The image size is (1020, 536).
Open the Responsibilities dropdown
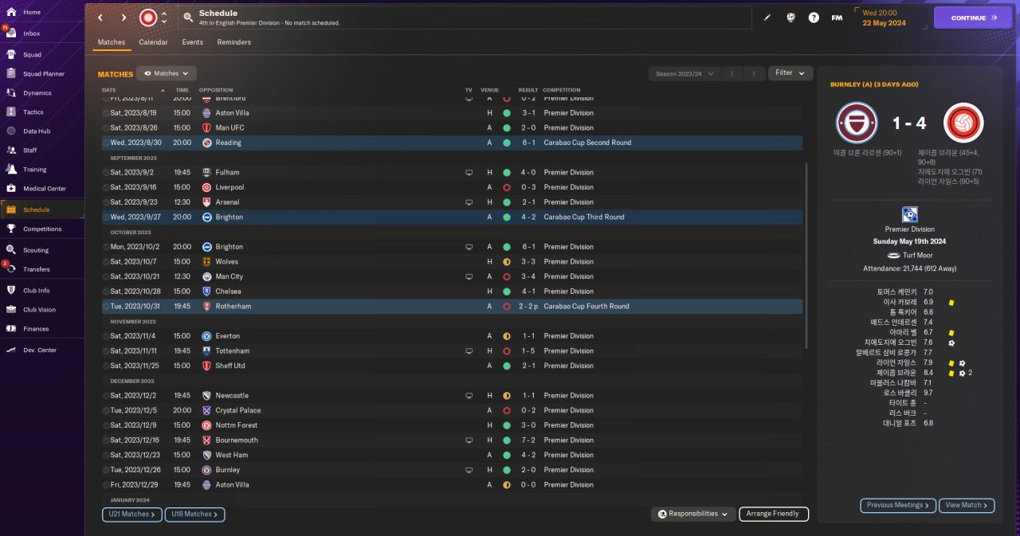click(x=693, y=514)
